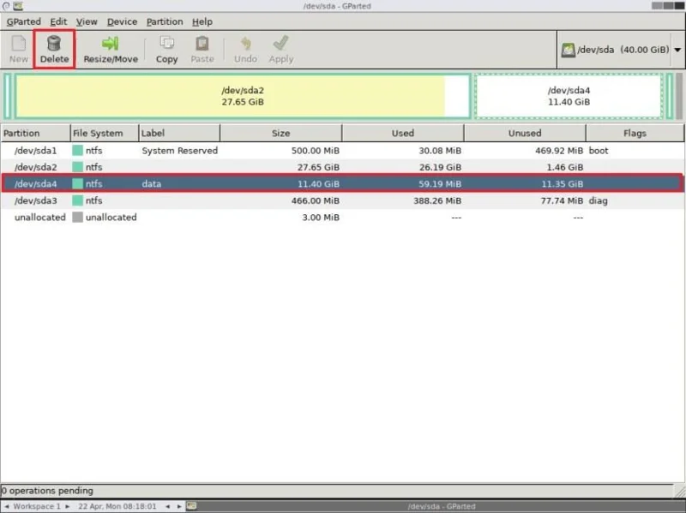This screenshot has height=513, width=686.
Task: Switch to previous workspace with left arrow
Action: coord(6,506)
